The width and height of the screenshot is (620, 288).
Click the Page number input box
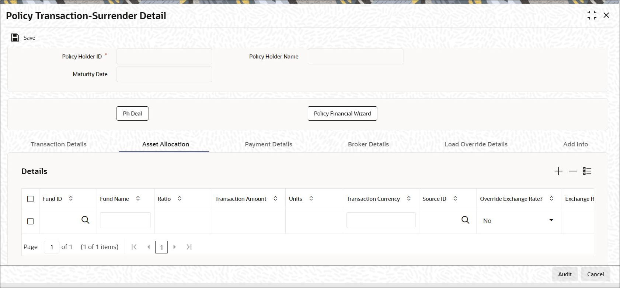(52, 247)
